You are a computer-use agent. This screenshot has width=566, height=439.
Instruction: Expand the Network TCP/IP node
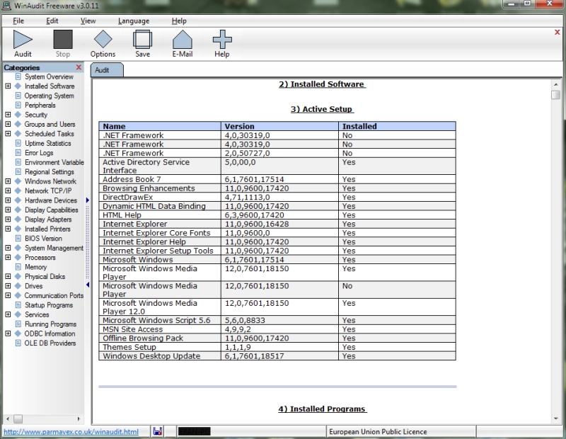(x=8, y=190)
